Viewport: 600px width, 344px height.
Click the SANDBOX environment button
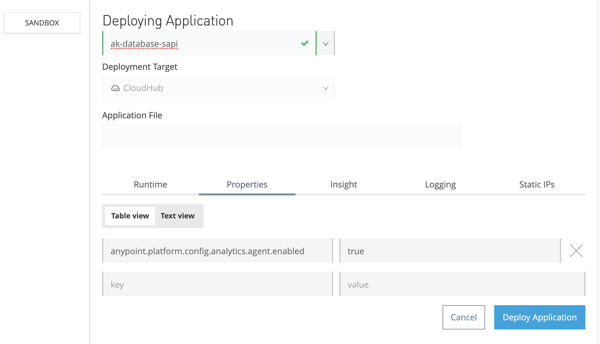pos(42,23)
